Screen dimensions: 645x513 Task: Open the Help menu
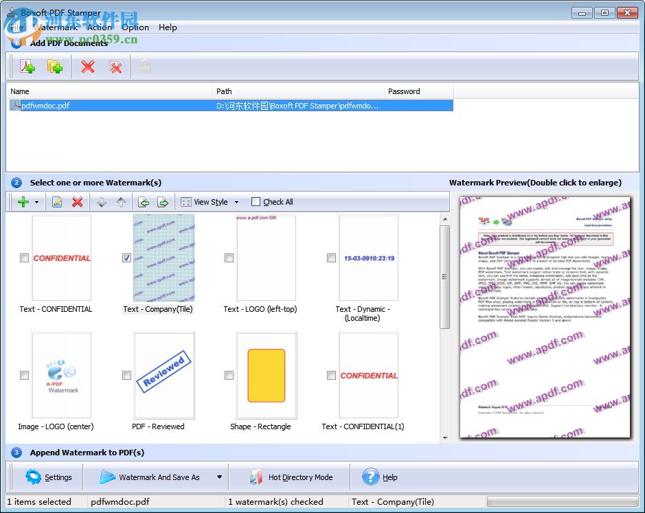(168, 27)
